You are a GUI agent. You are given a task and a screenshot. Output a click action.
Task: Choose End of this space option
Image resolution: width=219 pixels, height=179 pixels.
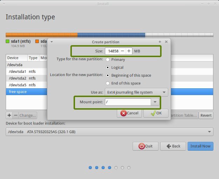coord(108,83)
